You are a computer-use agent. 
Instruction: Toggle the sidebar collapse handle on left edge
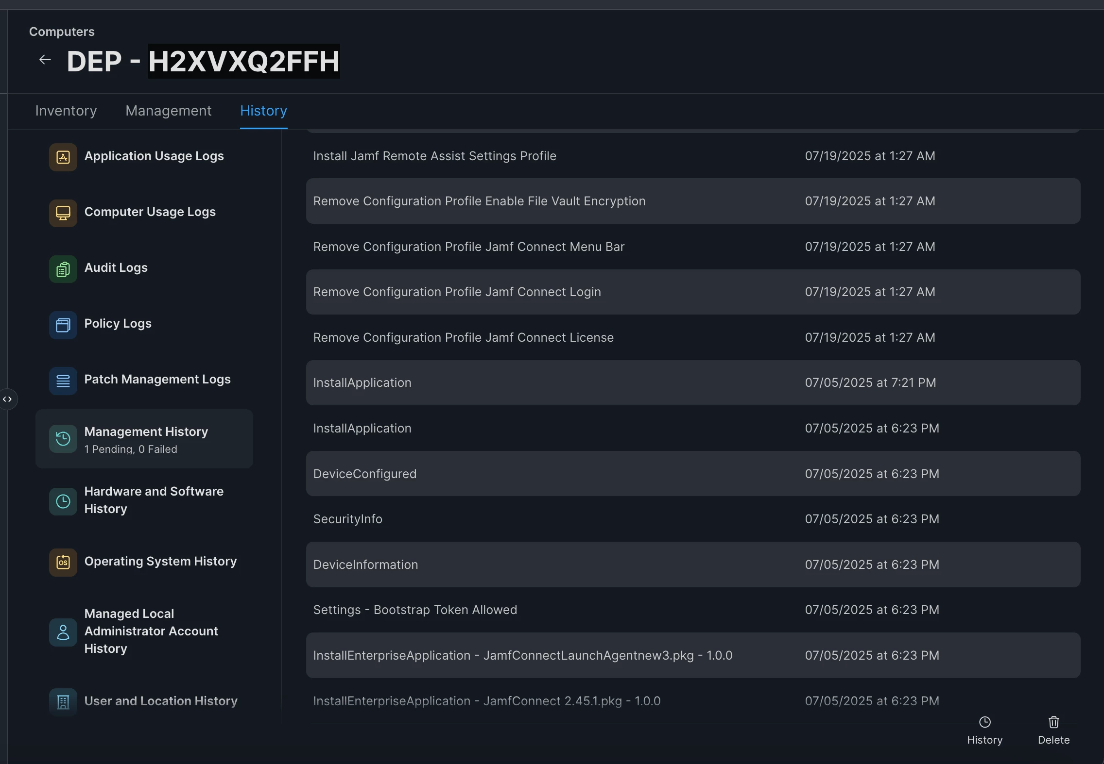[8, 399]
